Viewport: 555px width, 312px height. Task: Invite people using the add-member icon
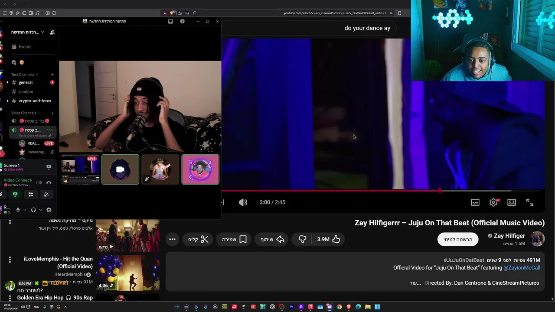52,32
